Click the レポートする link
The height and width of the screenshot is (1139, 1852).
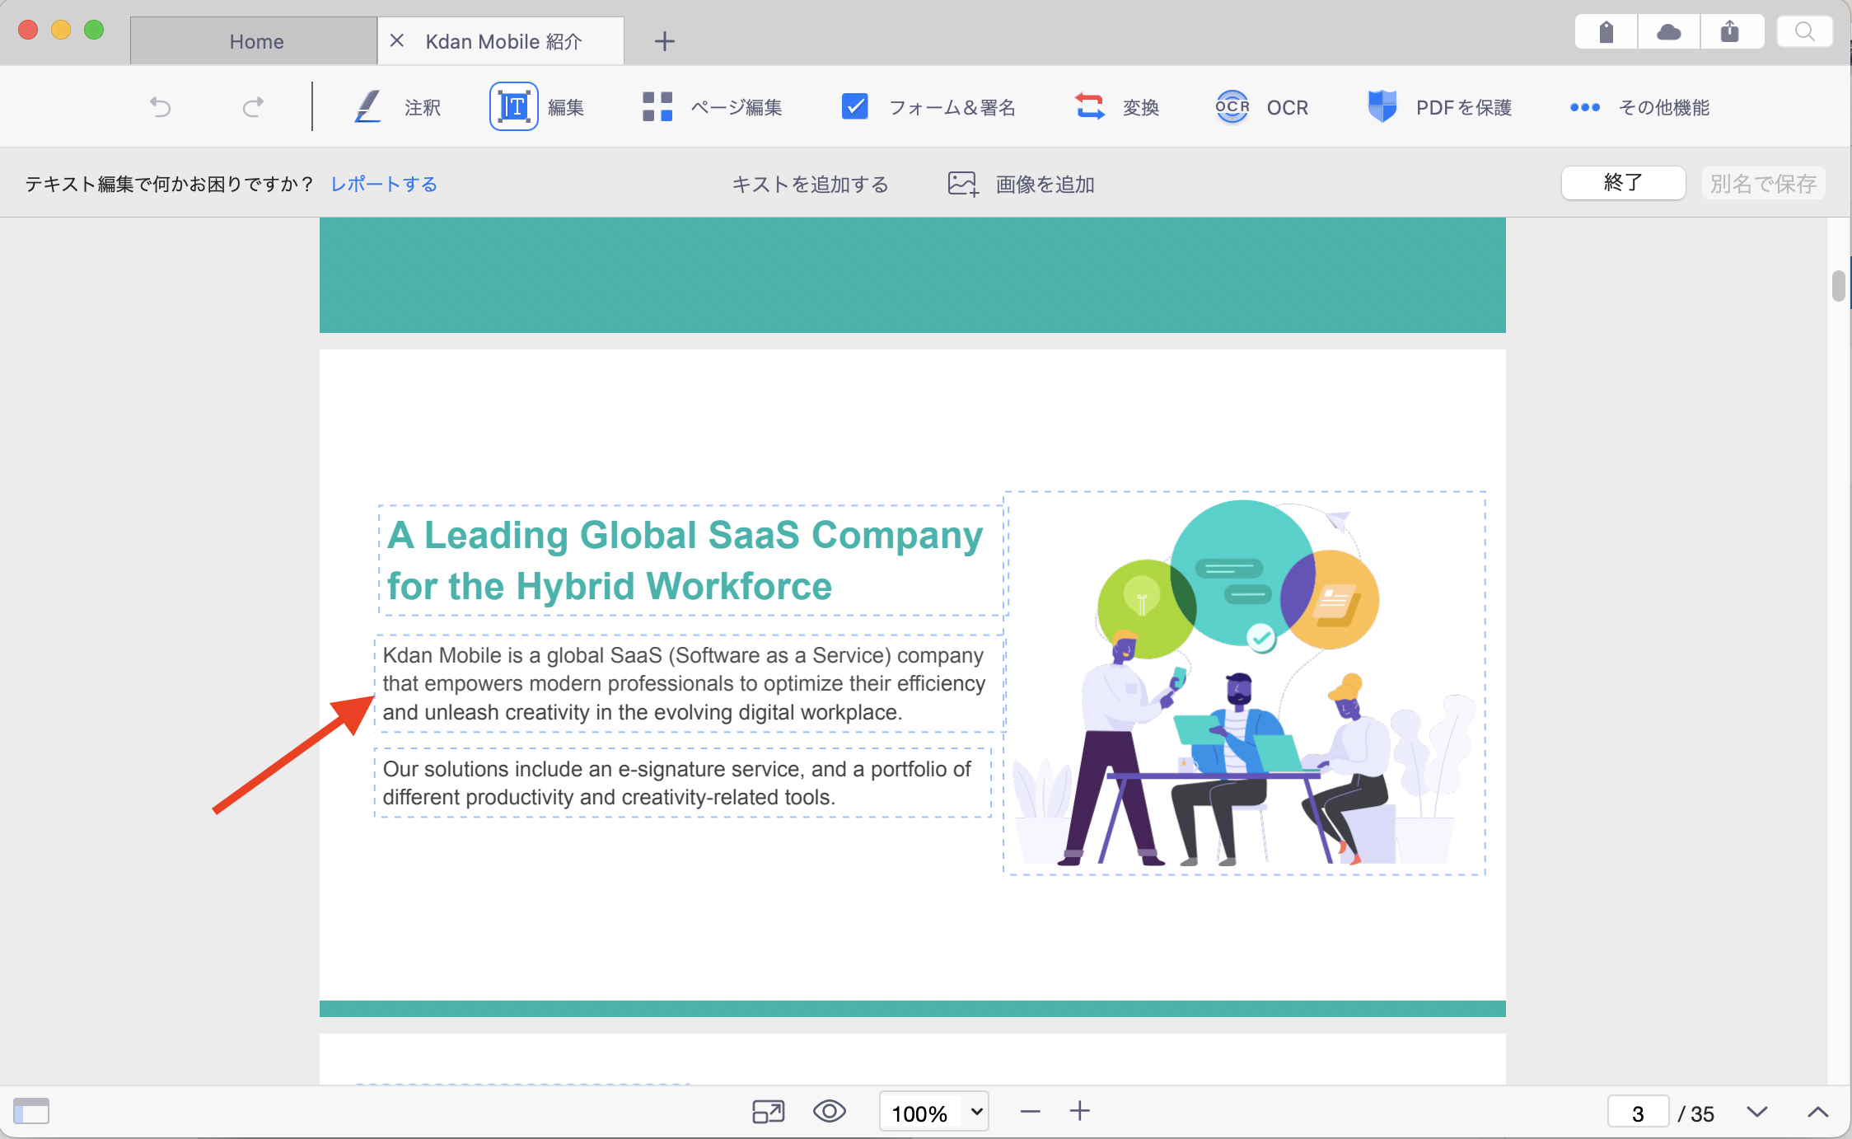coord(384,184)
